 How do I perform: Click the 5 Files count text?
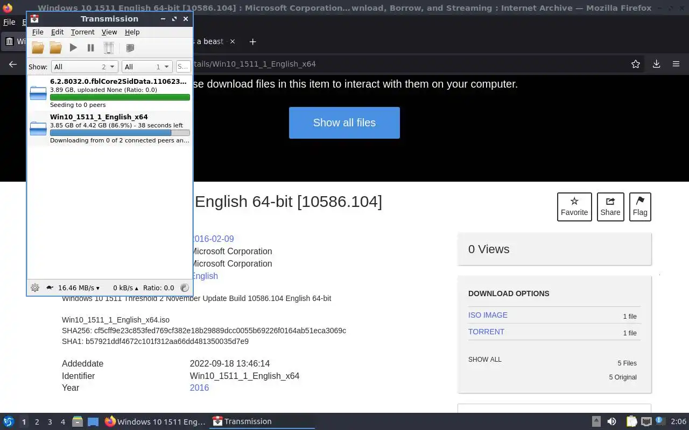(x=627, y=363)
